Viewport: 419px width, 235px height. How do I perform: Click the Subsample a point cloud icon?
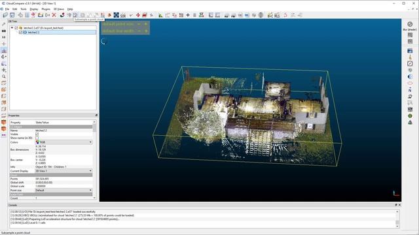pyautogui.click(x=76, y=15)
